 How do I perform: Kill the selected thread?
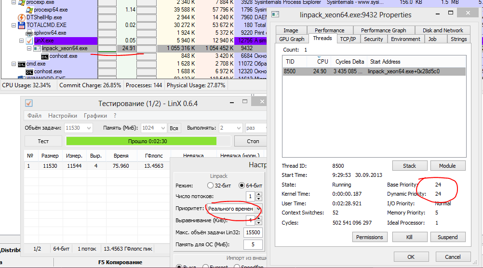(409, 237)
